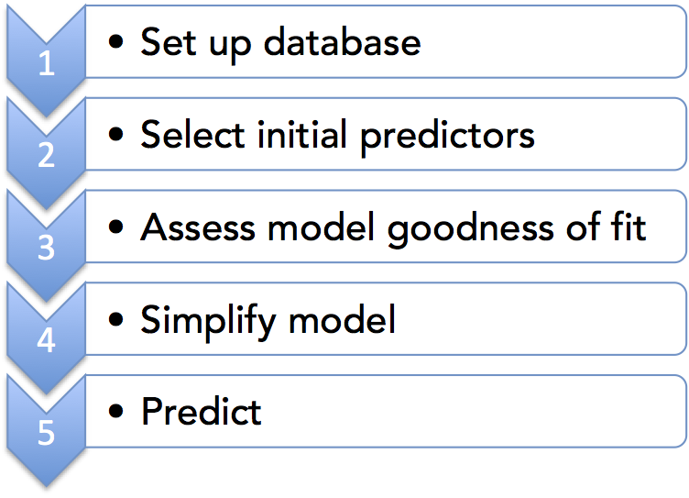This screenshot has width=689, height=498.
Task: Click the step 4 chevron arrow
Action: click(45, 339)
